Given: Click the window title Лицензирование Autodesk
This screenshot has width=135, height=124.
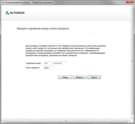Looking at the screenshot, I should click(18, 2).
